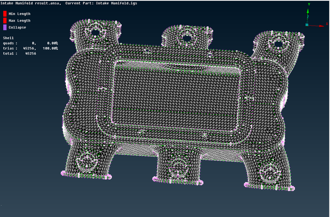Click the trias count row in statistics

pos(30,48)
